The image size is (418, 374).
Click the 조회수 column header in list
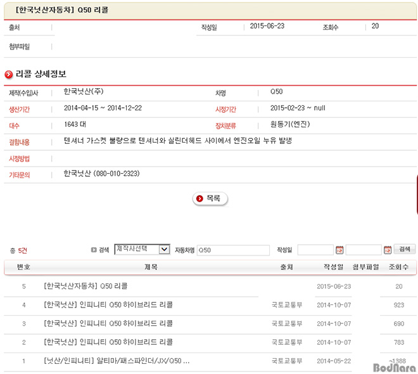398,267
